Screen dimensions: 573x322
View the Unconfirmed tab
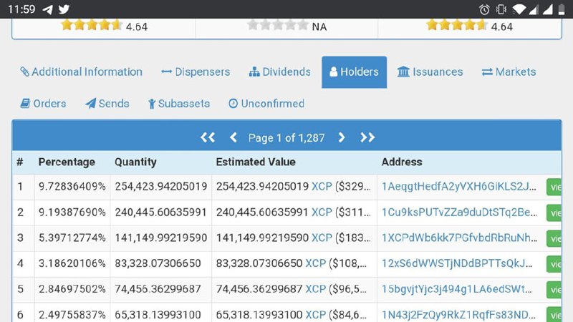(266, 104)
